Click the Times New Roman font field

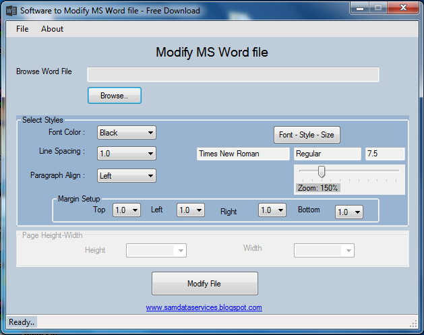243,154
